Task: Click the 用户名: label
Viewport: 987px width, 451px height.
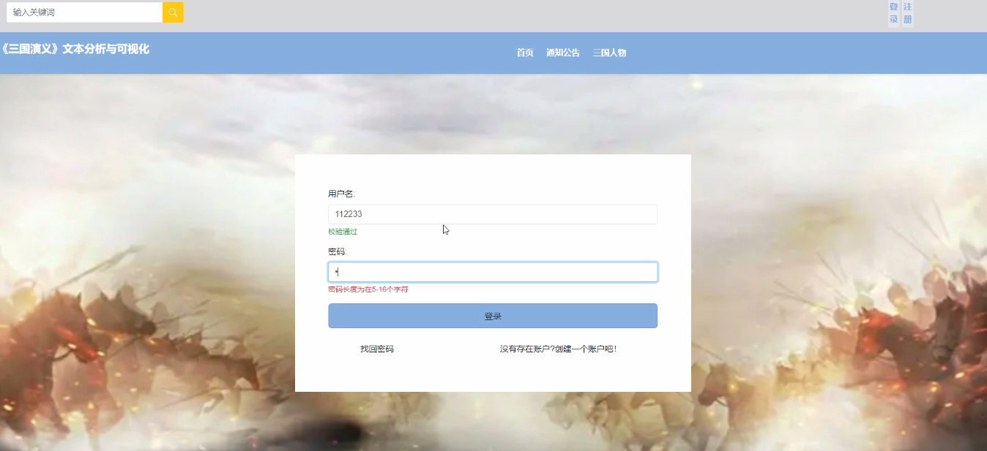Action: [341, 194]
